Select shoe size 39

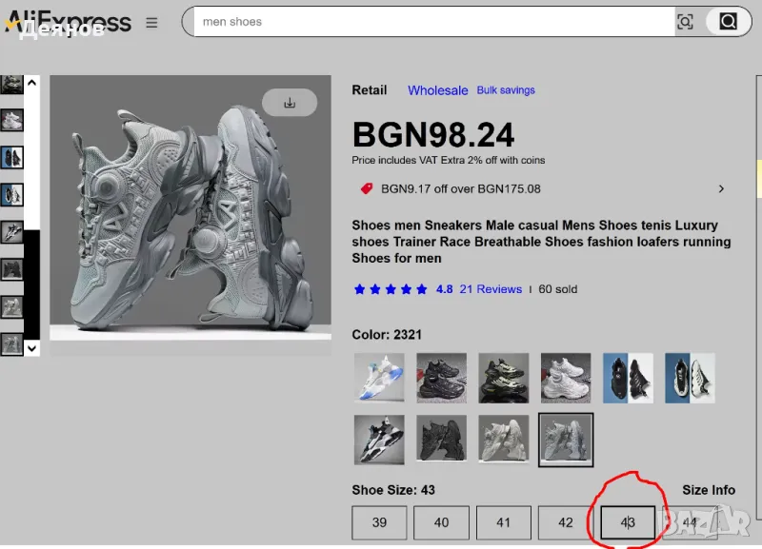(x=379, y=522)
